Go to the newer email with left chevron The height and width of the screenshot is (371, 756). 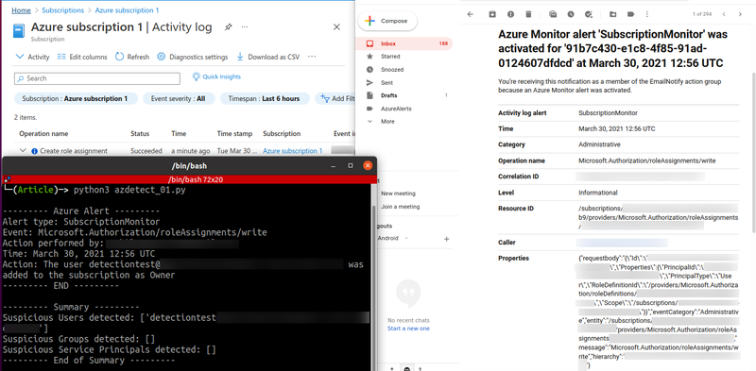724,14
